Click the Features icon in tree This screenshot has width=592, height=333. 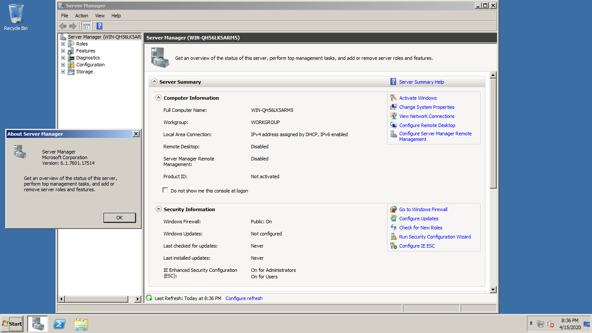71,51
